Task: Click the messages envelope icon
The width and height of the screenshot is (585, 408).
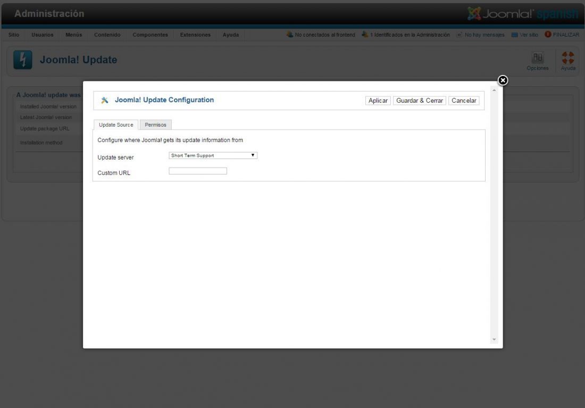Action: (x=459, y=35)
